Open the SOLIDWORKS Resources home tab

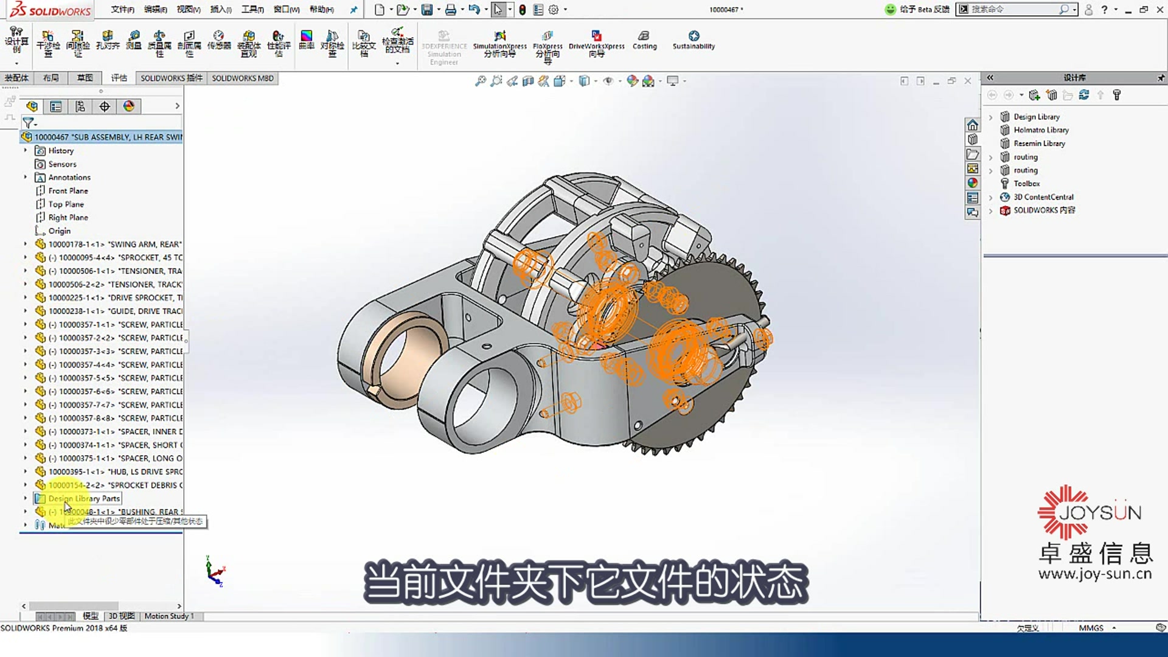tap(972, 125)
